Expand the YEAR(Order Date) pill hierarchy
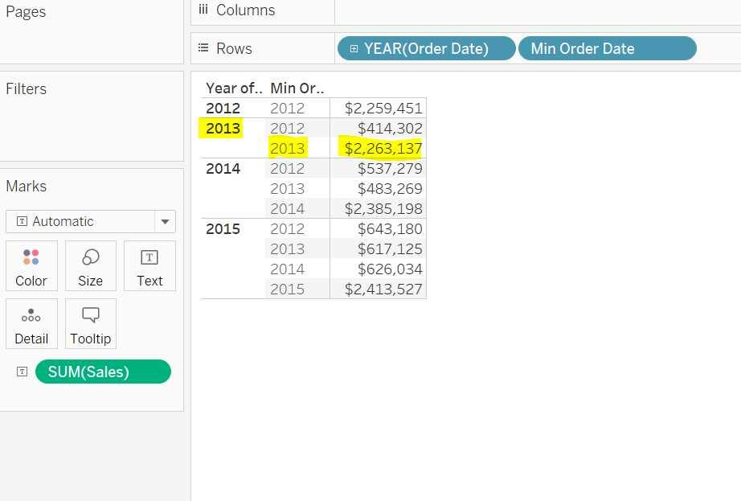Viewport: 741px width, 501px height. pyautogui.click(x=354, y=49)
